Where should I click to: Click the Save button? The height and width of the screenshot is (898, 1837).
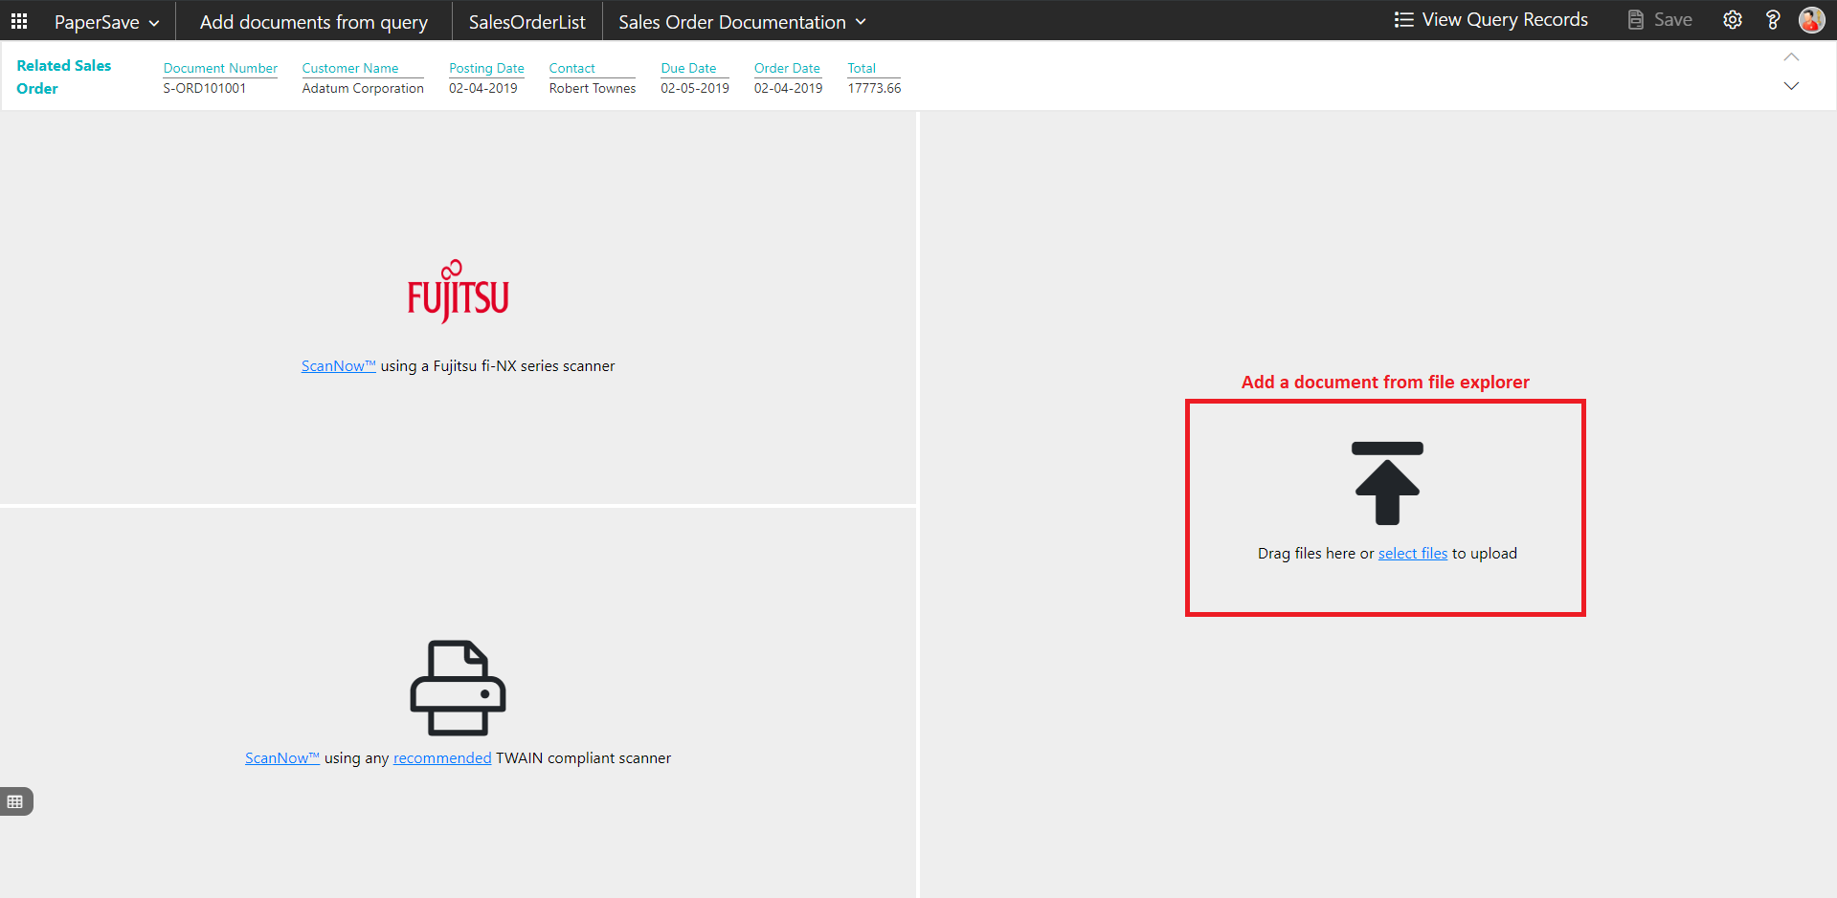coord(1660,20)
